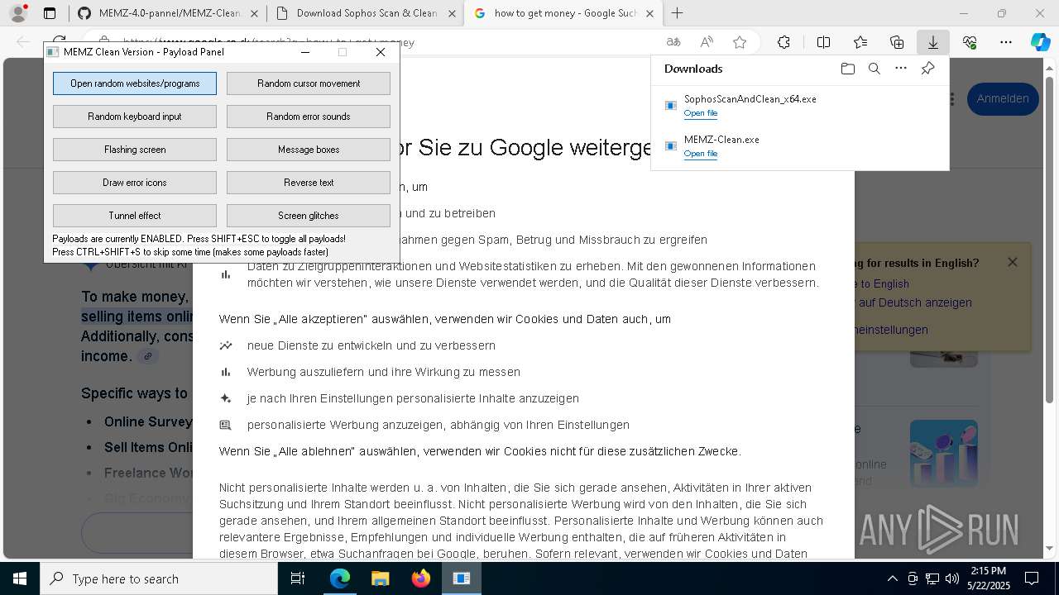Open Copilot sidebar icon

1040,42
